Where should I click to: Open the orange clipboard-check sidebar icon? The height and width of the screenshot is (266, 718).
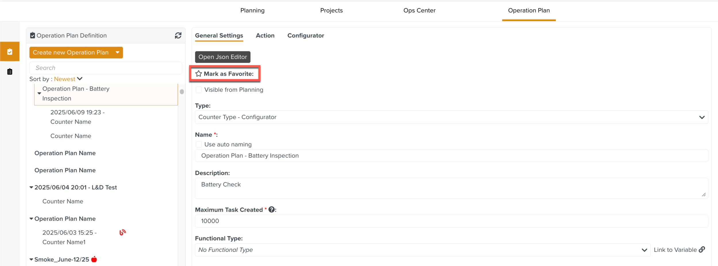click(10, 52)
